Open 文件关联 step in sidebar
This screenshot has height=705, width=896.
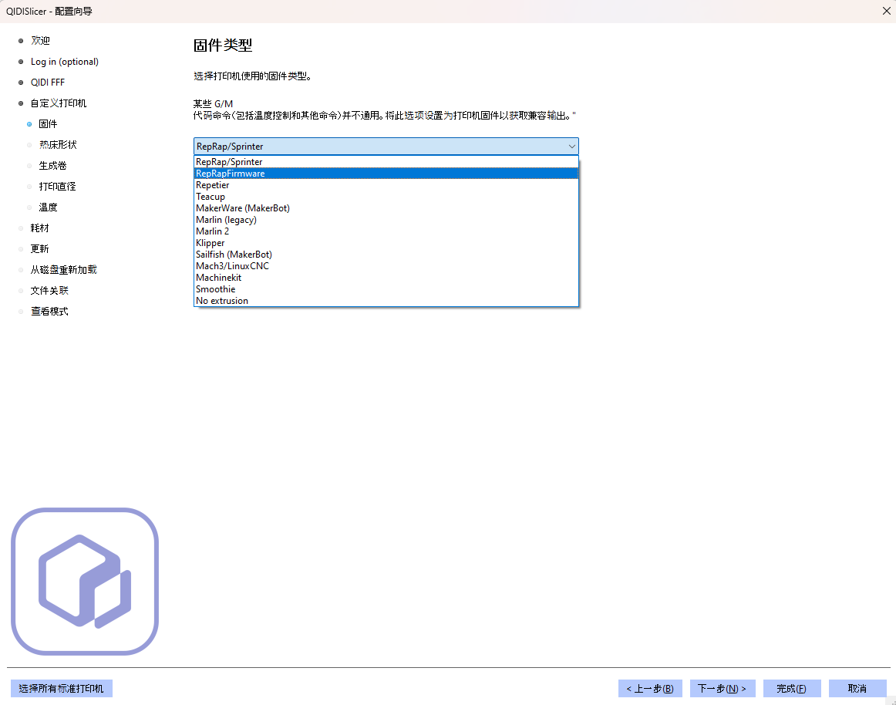coord(49,291)
